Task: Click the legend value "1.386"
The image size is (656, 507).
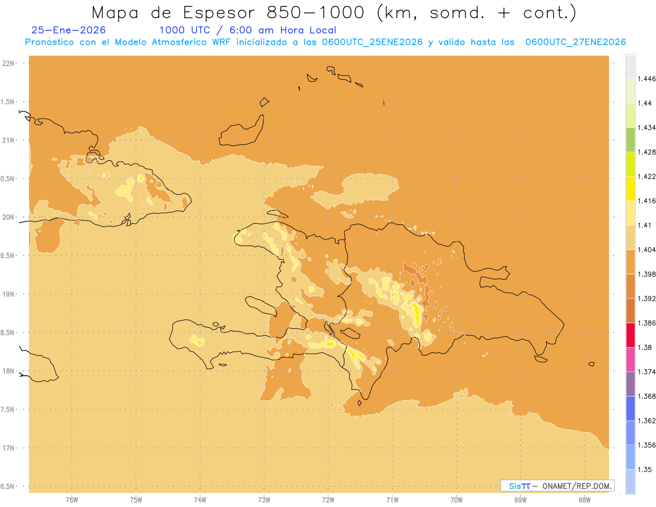Action: click(x=647, y=323)
